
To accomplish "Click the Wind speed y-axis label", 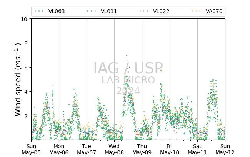I will (18, 79).
